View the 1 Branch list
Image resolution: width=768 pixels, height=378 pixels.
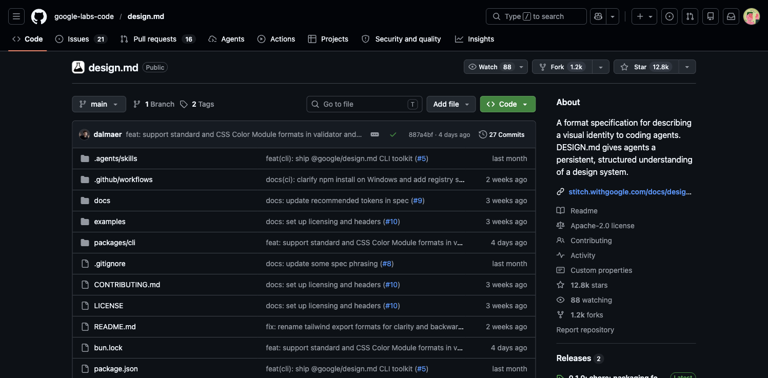154,104
